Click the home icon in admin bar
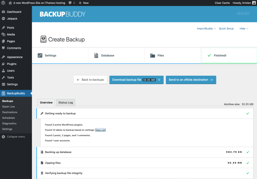The width and height of the screenshot is (257, 179). point(10,3)
